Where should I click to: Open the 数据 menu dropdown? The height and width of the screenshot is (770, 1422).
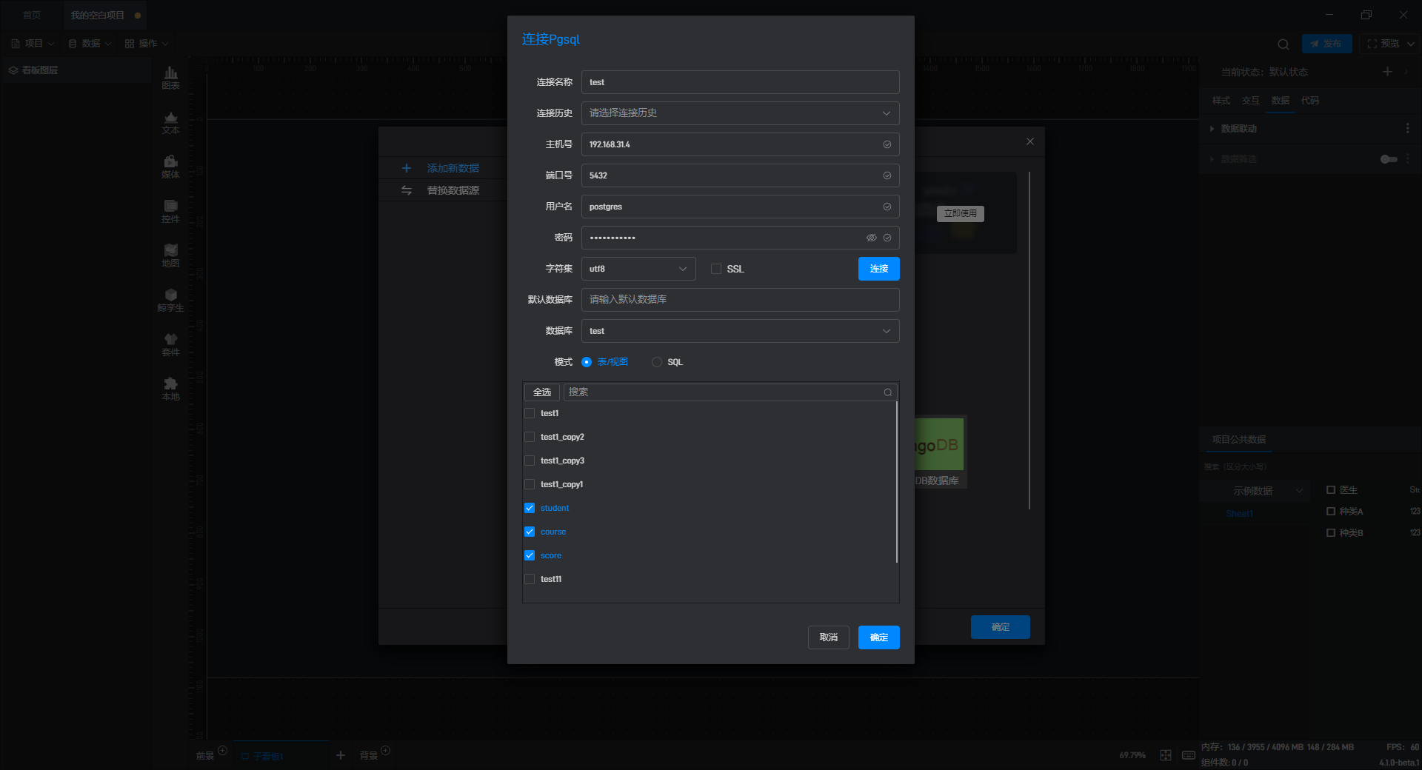click(90, 44)
